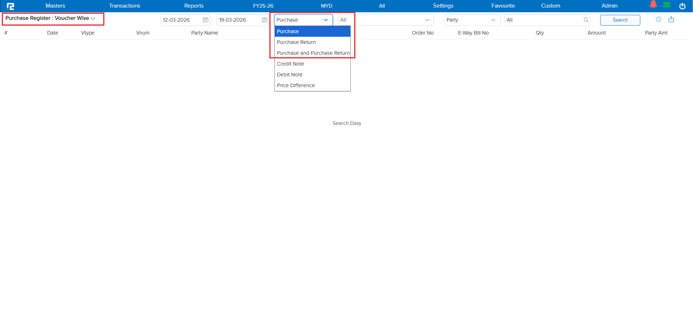Open the from-date calendar picker icon
This screenshot has width=693, height=326.
205,20
